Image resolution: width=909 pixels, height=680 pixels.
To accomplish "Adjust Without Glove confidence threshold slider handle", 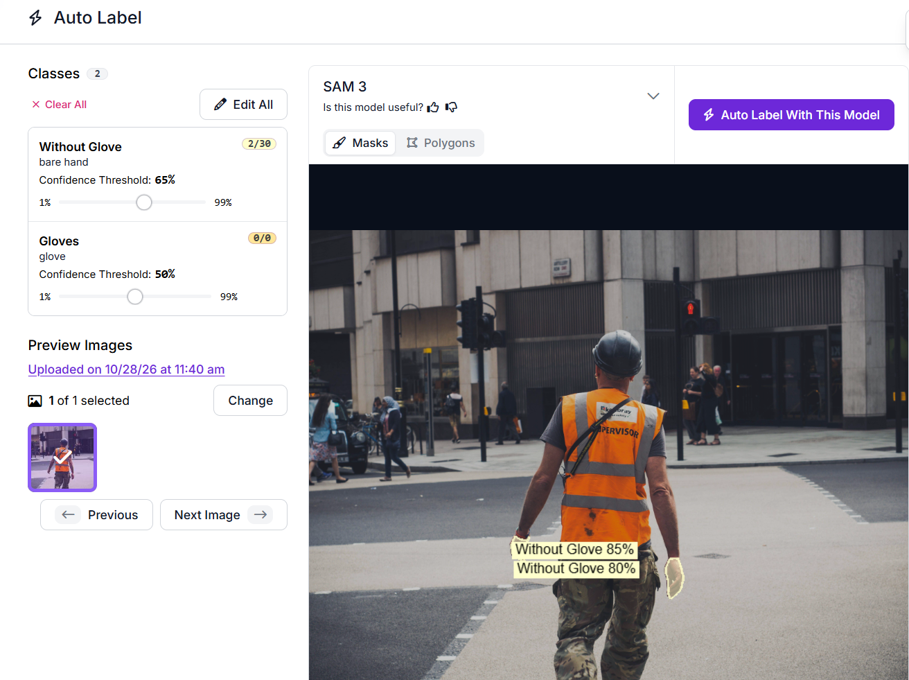I will [x=143, y=202].
